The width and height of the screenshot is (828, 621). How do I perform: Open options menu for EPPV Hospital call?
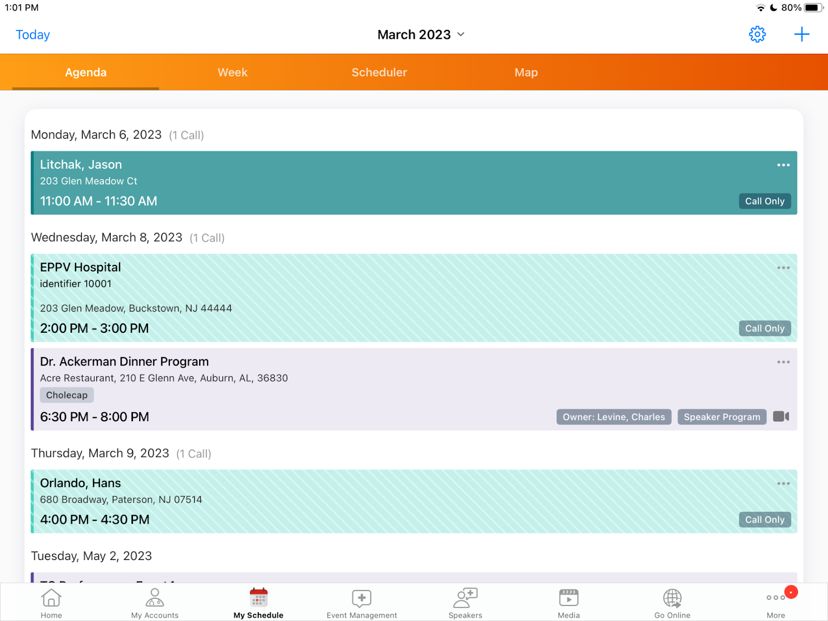783,268
